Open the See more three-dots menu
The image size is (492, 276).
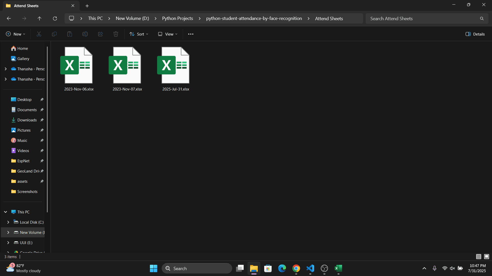[x=191, y=34]
